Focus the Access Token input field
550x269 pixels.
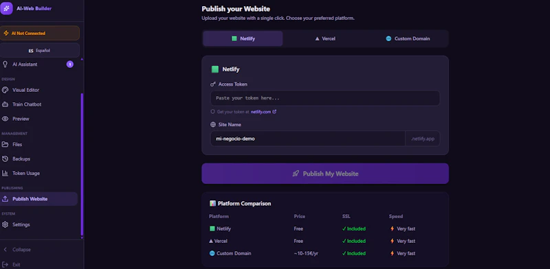pyautogui.click(x=325, y=98)
